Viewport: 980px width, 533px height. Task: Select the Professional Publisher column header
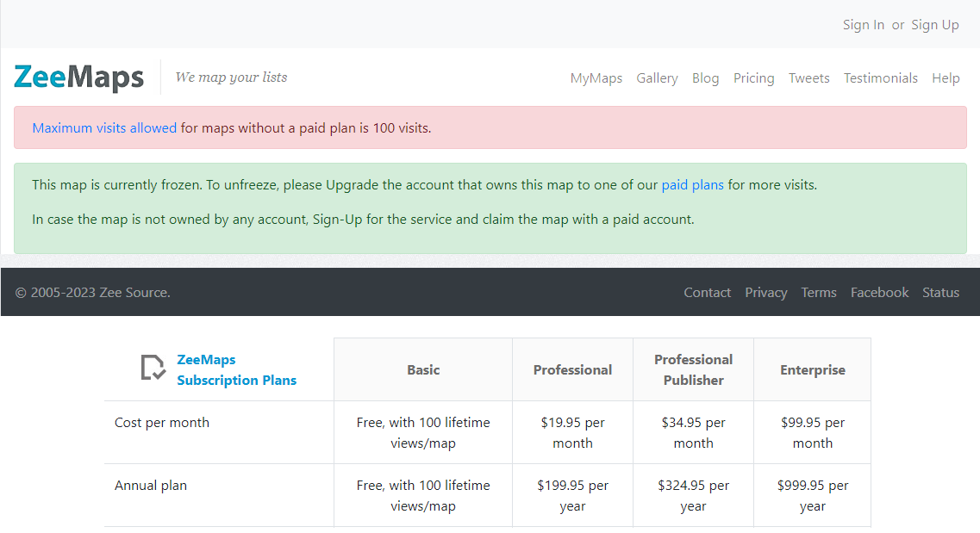click(x=693, y=369)
